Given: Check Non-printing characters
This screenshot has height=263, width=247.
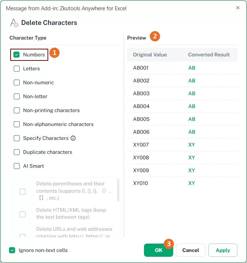Looking at the screenshot, I should click(x=16, y=110).
